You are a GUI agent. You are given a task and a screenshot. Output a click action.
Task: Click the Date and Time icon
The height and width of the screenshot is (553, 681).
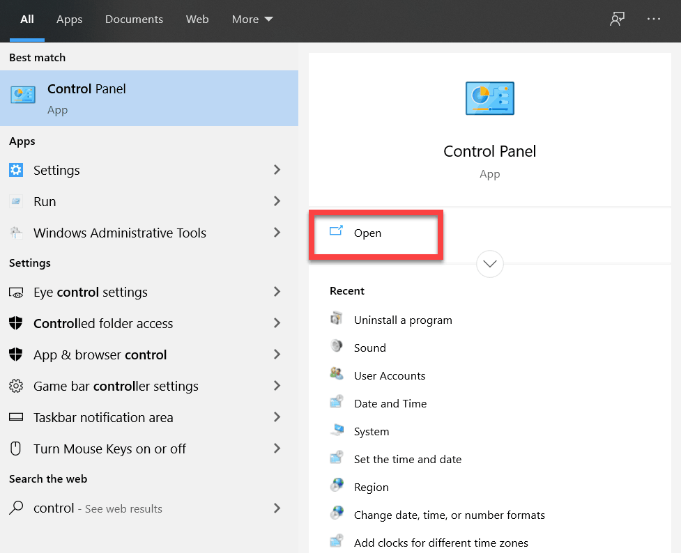[x=337, y=401]
